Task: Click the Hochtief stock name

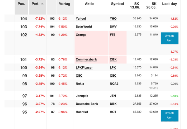Action: click(82, 112)
